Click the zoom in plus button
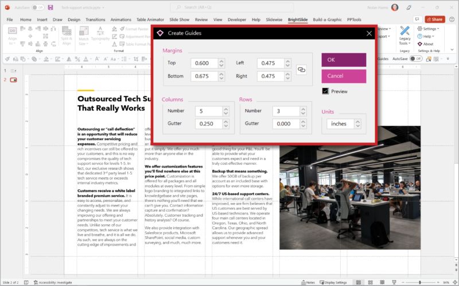The width and height of the screenshot is (459, 286). 438,282
